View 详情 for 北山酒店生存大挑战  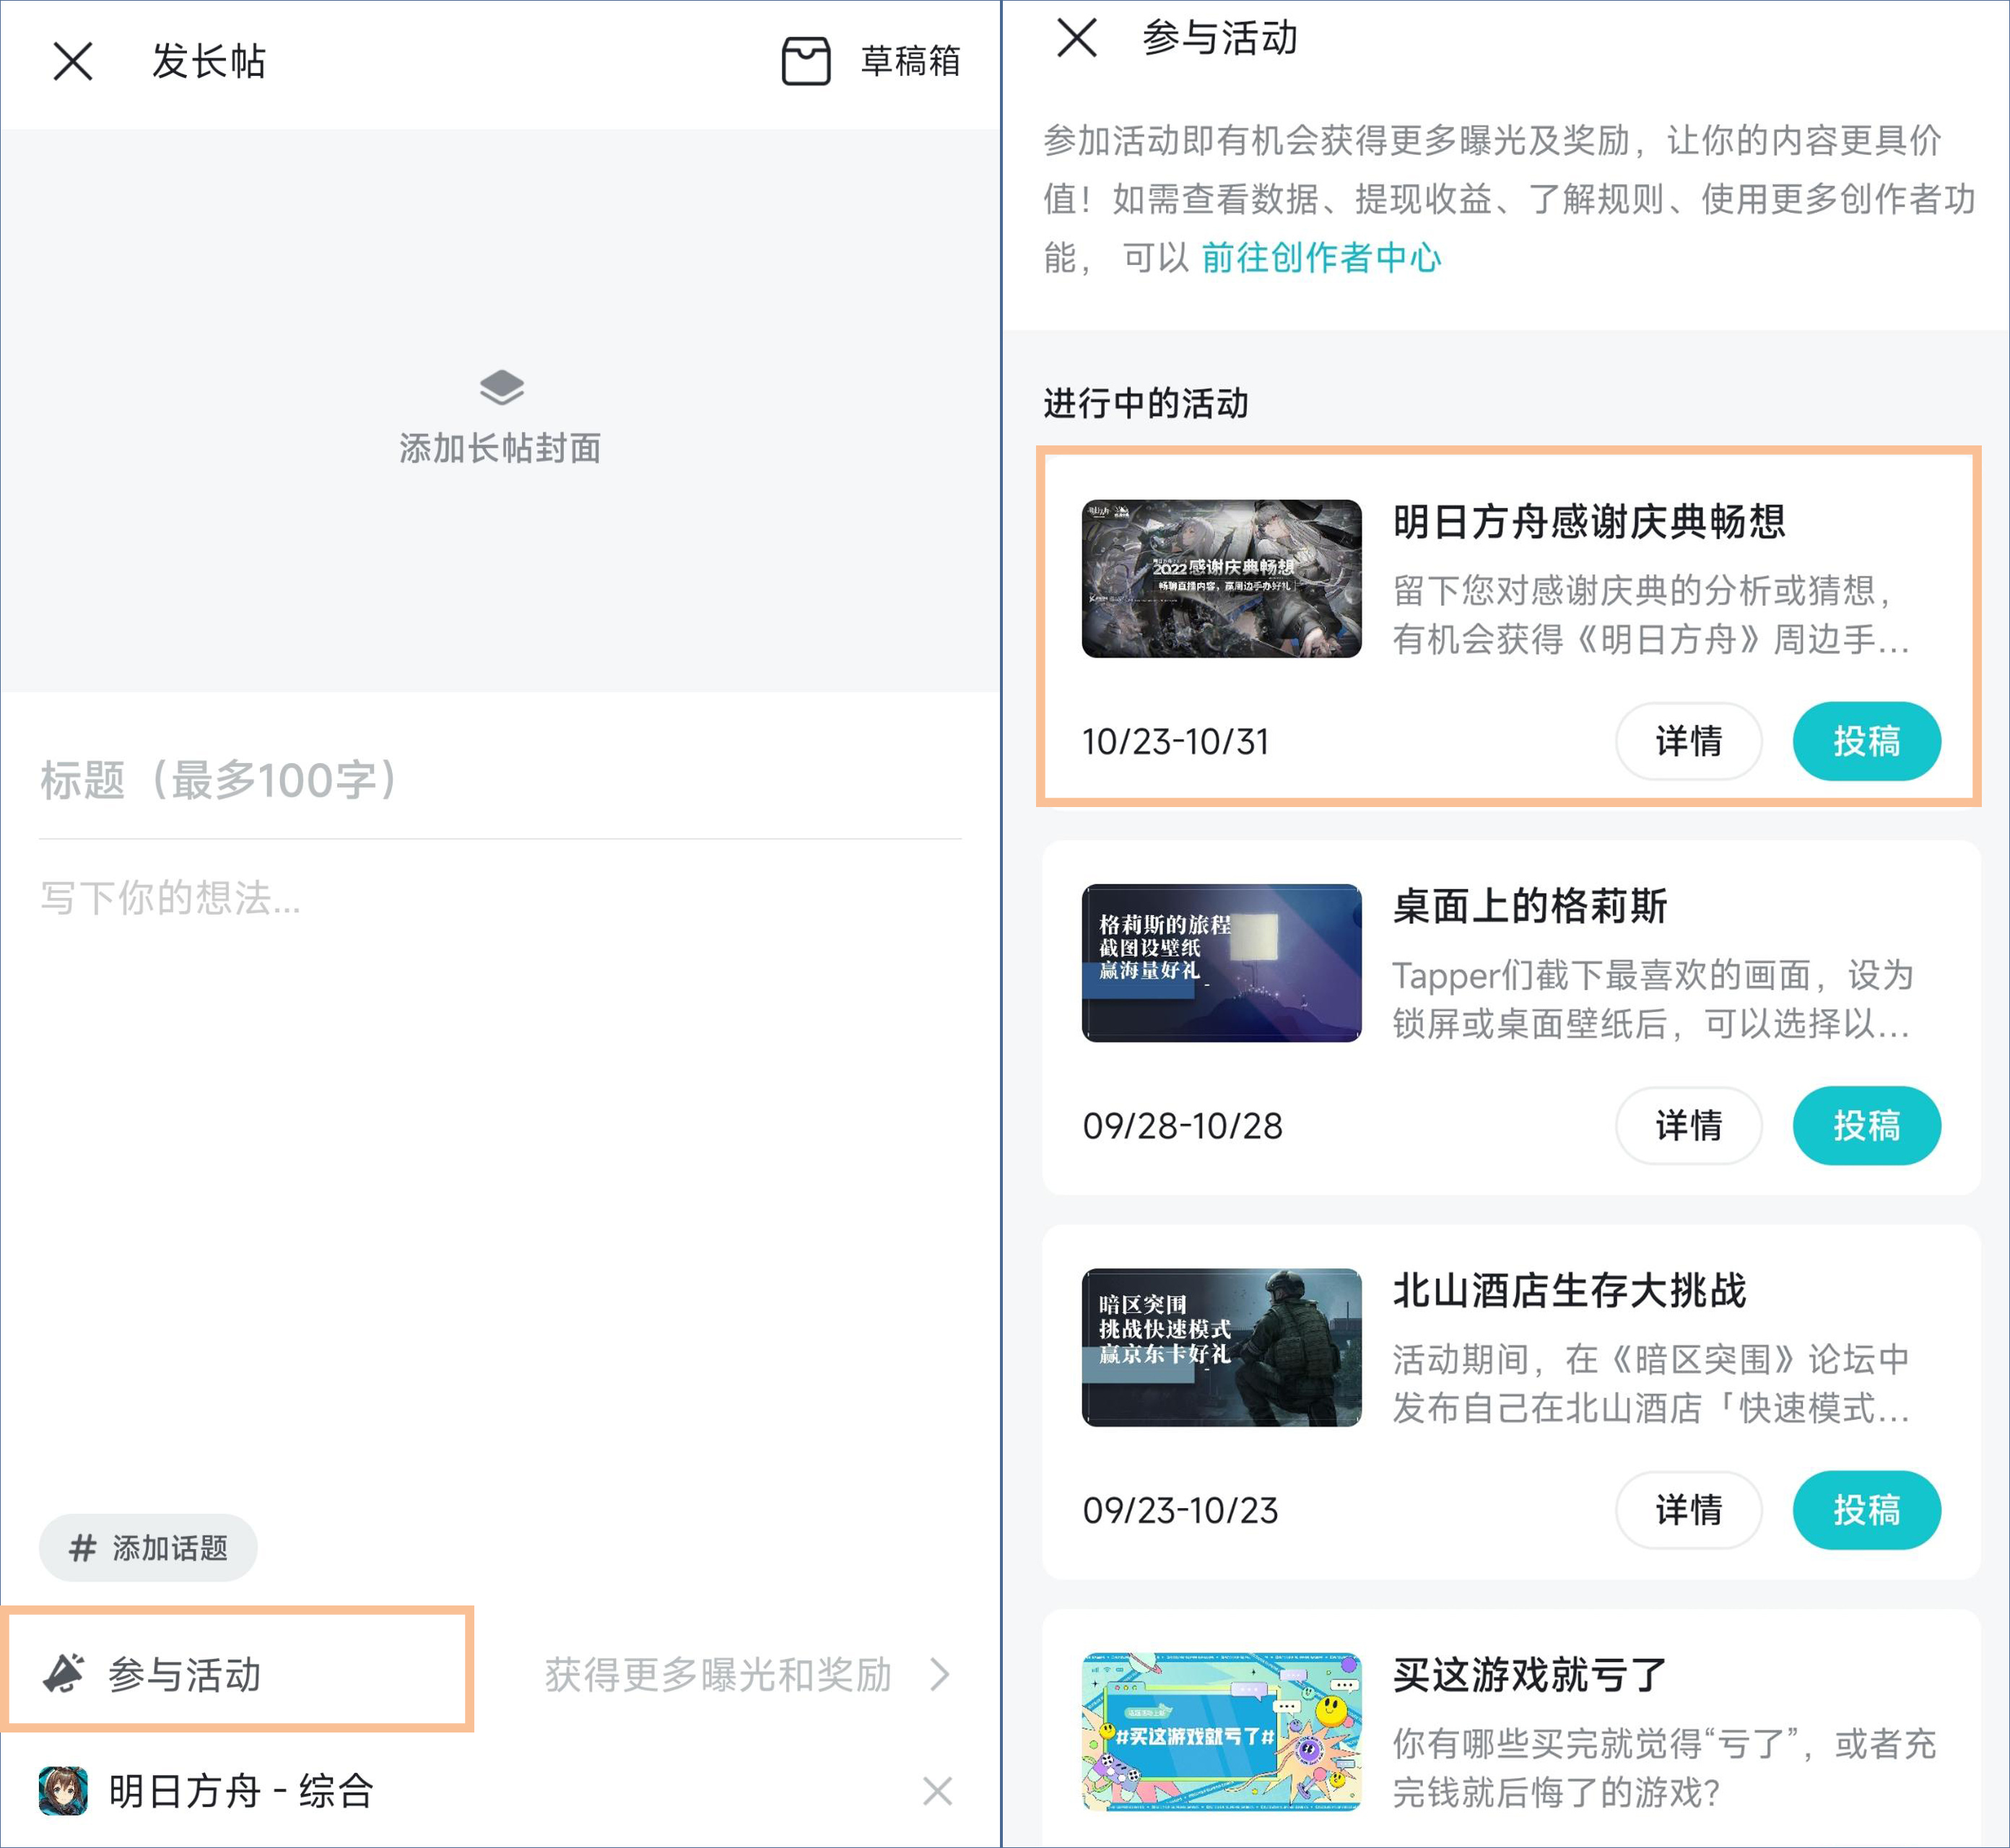pos(1688,1510)
